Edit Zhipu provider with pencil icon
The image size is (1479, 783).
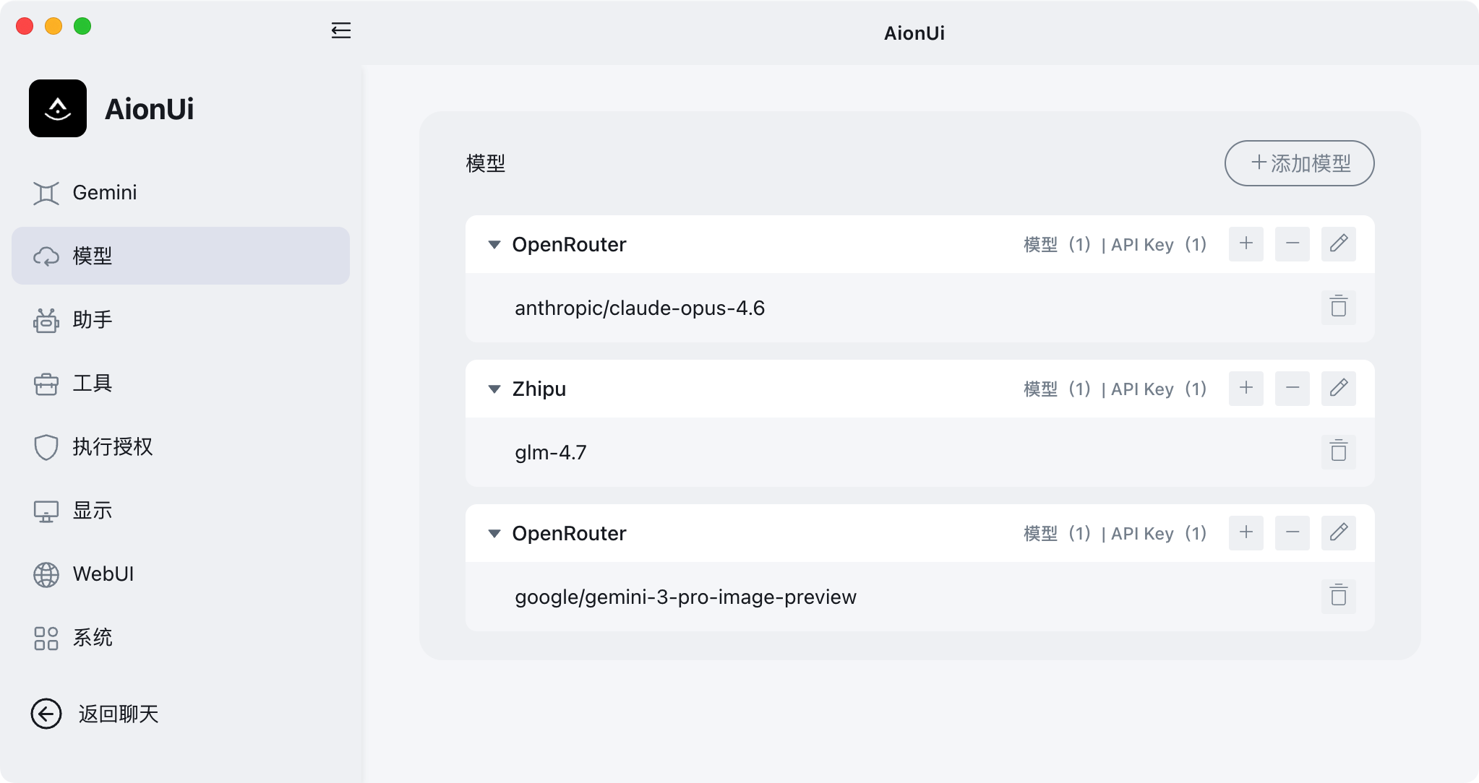click(1338, 388)
